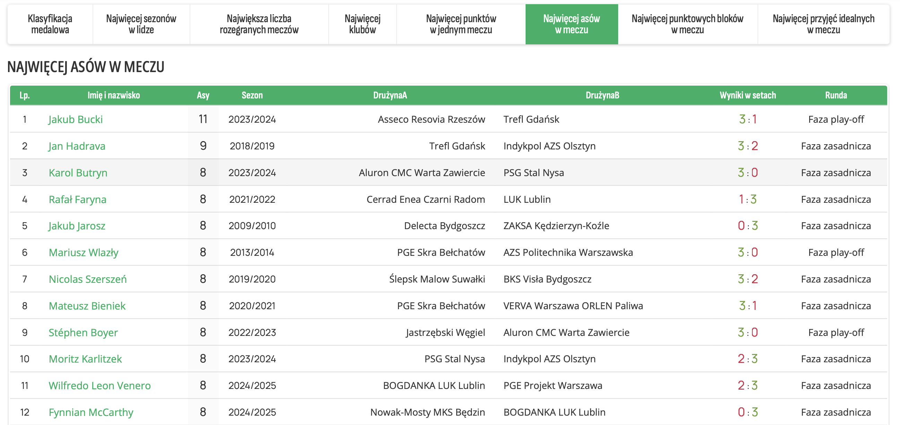The height and width of the screenshot is (425, 900).
Task: Open the Klasyfikacja medalowa tab
Action: tap(50, 24)
